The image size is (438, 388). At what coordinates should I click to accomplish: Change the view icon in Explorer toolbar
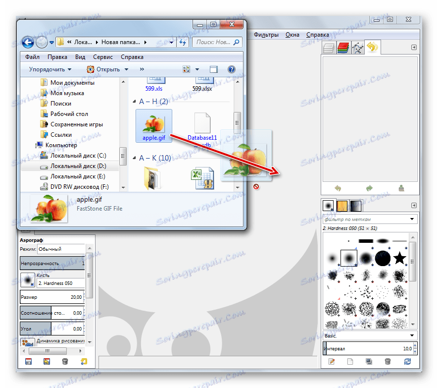click(x=186, y=69)
